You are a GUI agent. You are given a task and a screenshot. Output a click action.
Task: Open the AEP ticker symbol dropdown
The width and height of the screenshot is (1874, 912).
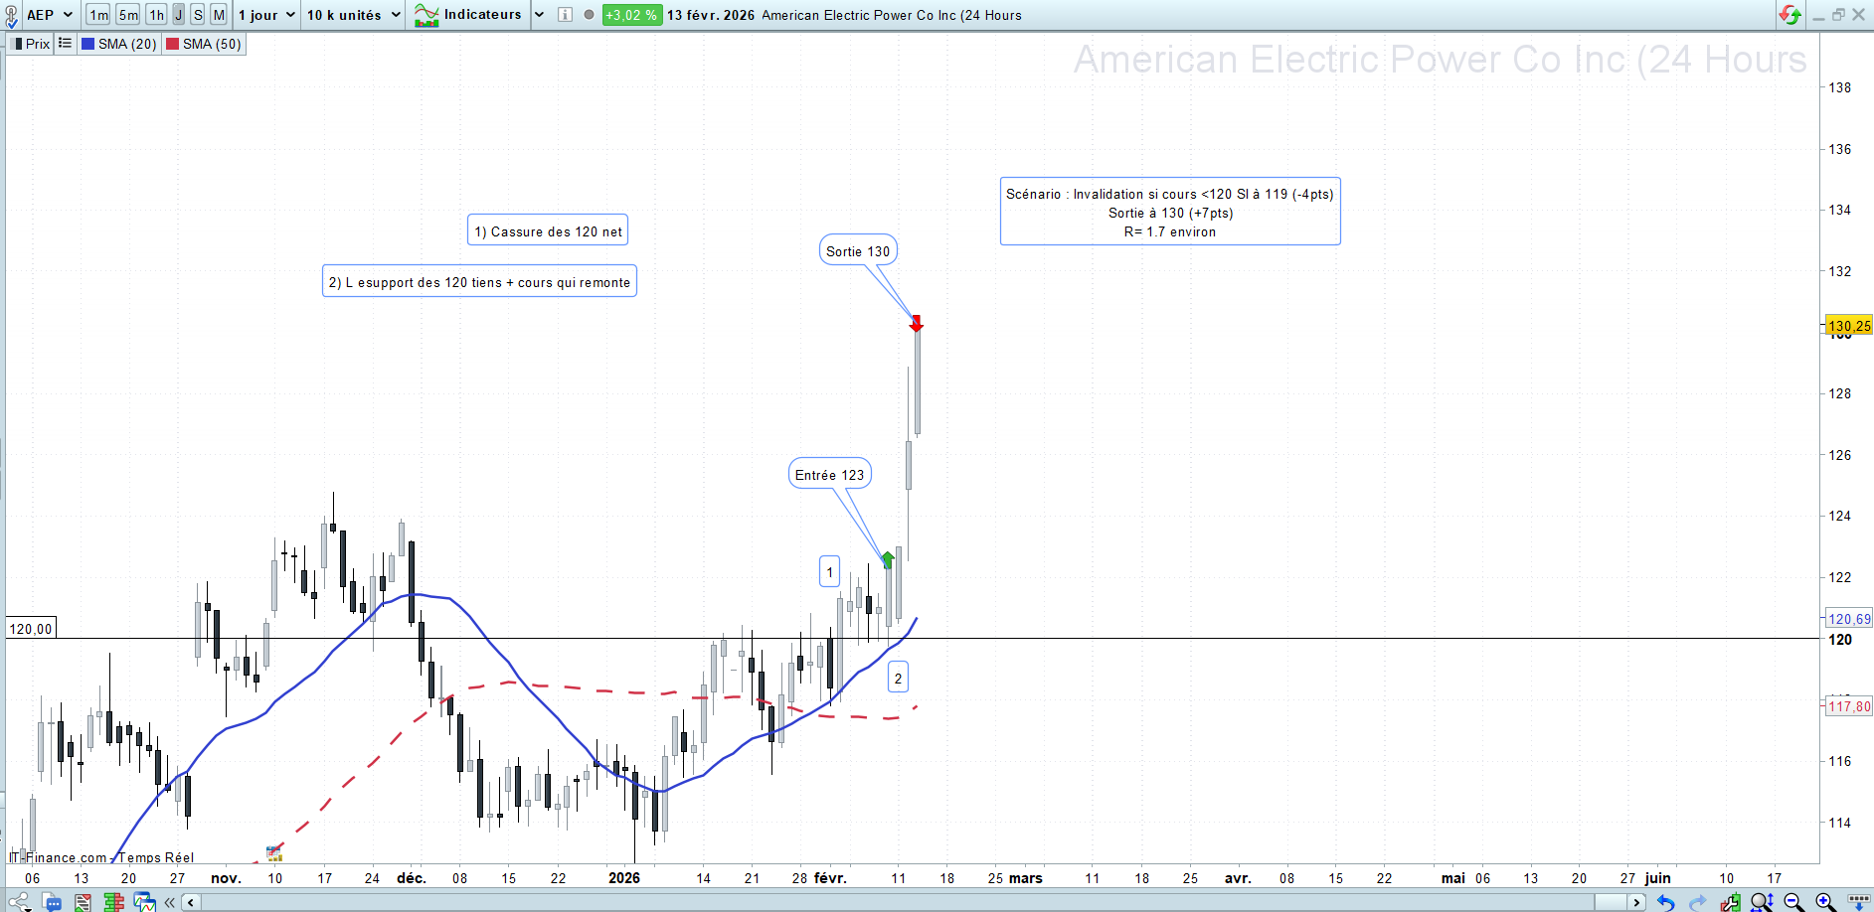(51, 15)
